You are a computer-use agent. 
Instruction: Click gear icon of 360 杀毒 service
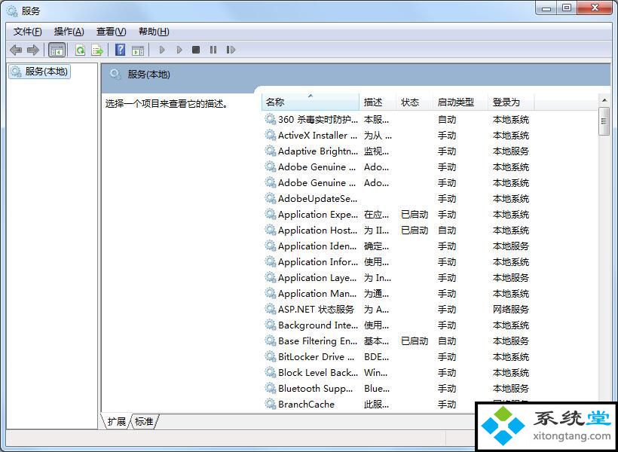[270, 119]
